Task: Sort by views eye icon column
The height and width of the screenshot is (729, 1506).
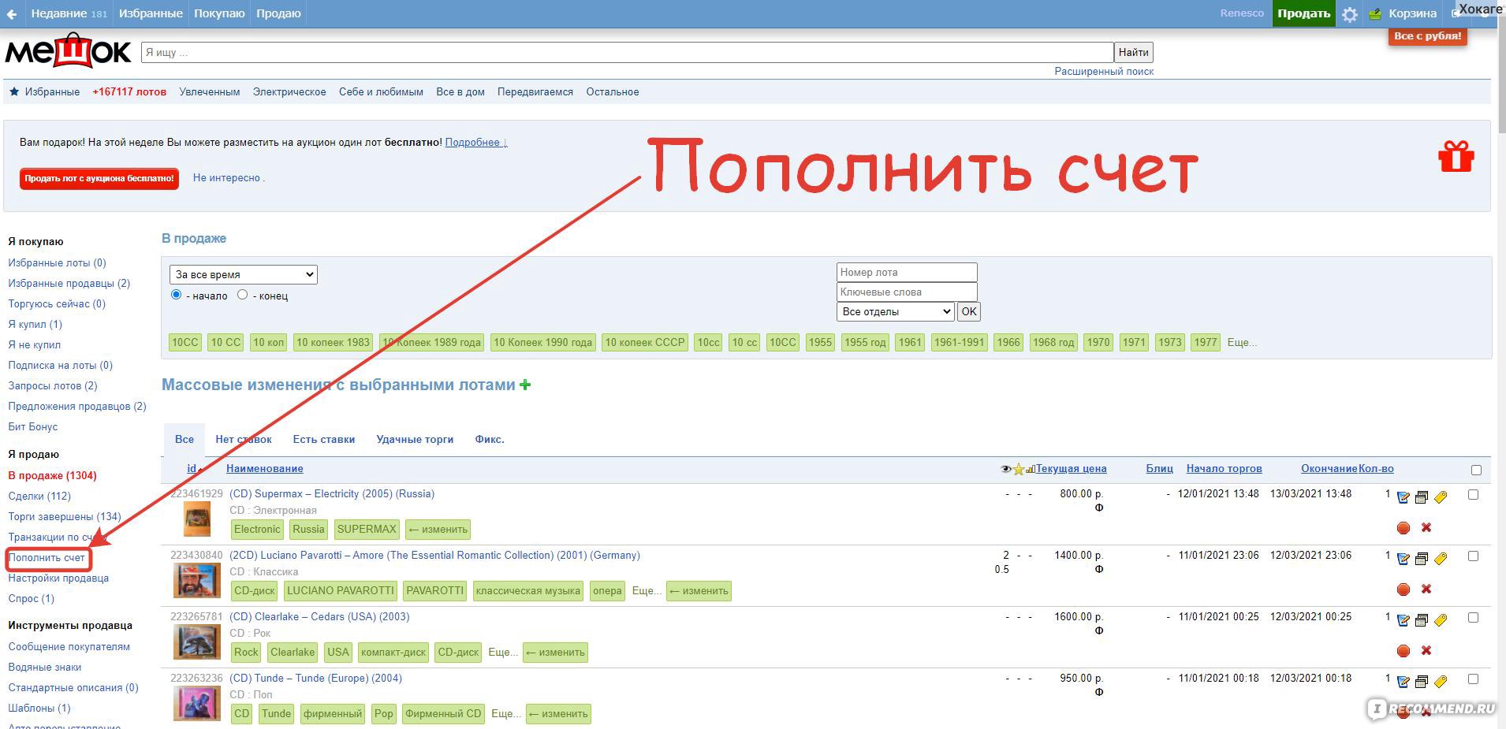Action: click(1005, 469)
